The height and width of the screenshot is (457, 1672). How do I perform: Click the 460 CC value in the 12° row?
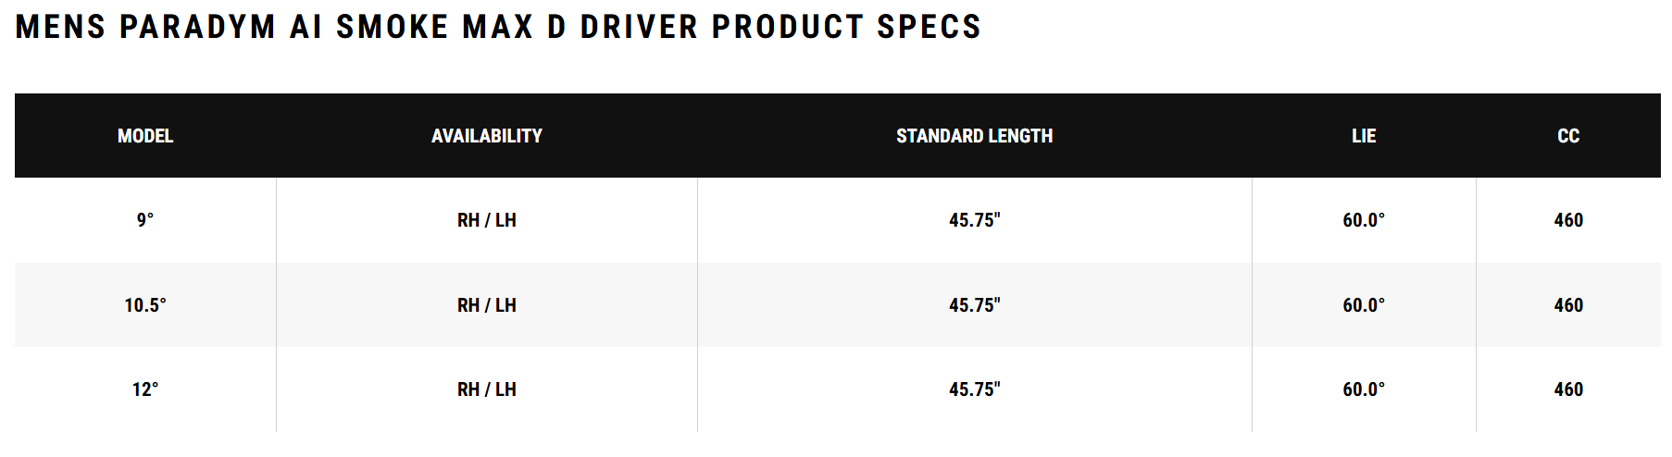coord(1568,389)
